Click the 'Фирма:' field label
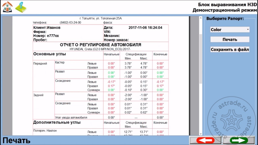Screen dimensions: 258x145 (x=40, y=32)
